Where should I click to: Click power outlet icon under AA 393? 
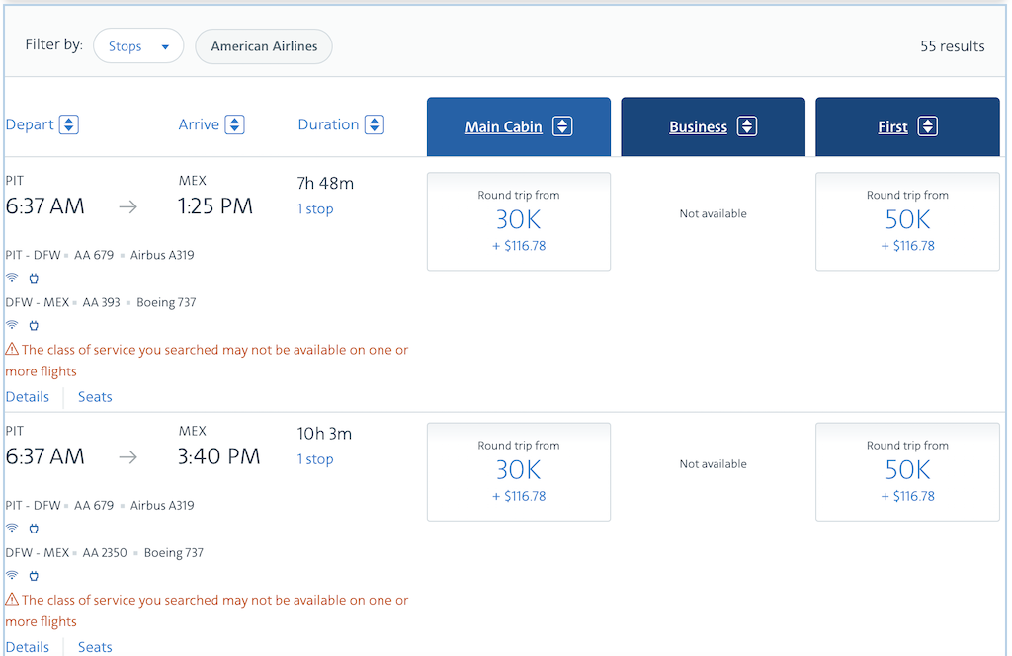[34, 325]
